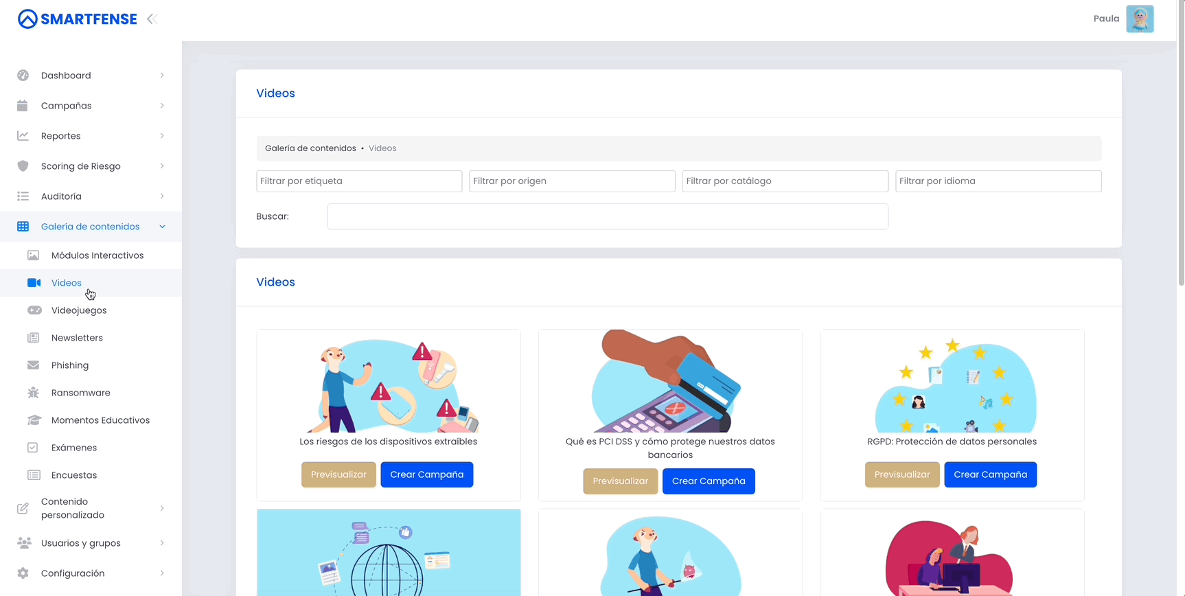Open the Encuestas section
Image resolution: width=1185 pixels, height=596 pixels.
tap(91, 475)
